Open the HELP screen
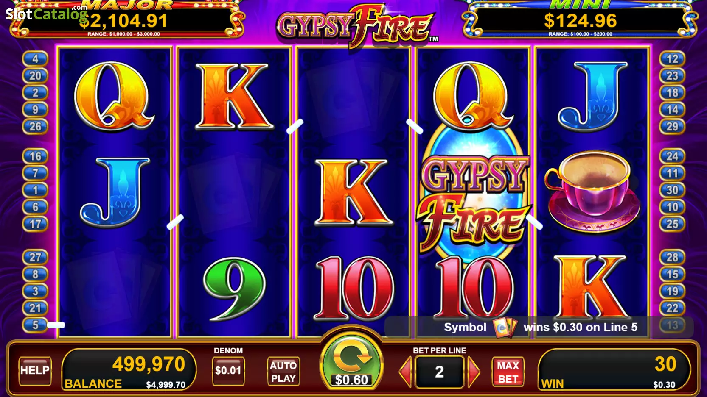Viewport: 707px width, 397px height. 35,371
